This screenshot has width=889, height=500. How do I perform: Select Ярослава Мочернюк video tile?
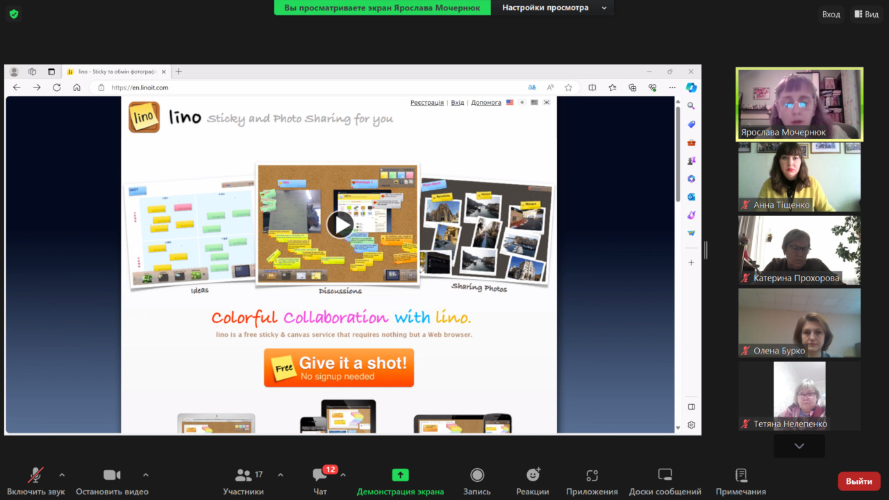click(x=799, y=104)
